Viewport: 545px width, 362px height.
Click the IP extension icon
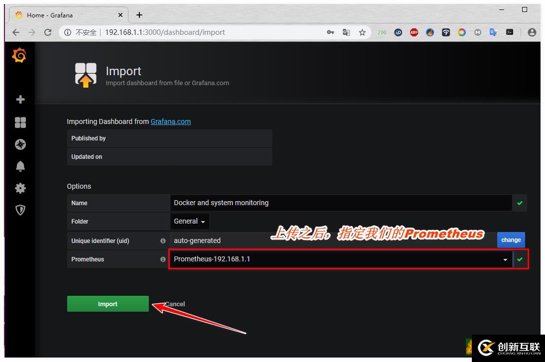click(x=398, y=32)
